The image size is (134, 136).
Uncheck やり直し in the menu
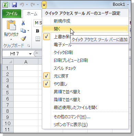85,84
